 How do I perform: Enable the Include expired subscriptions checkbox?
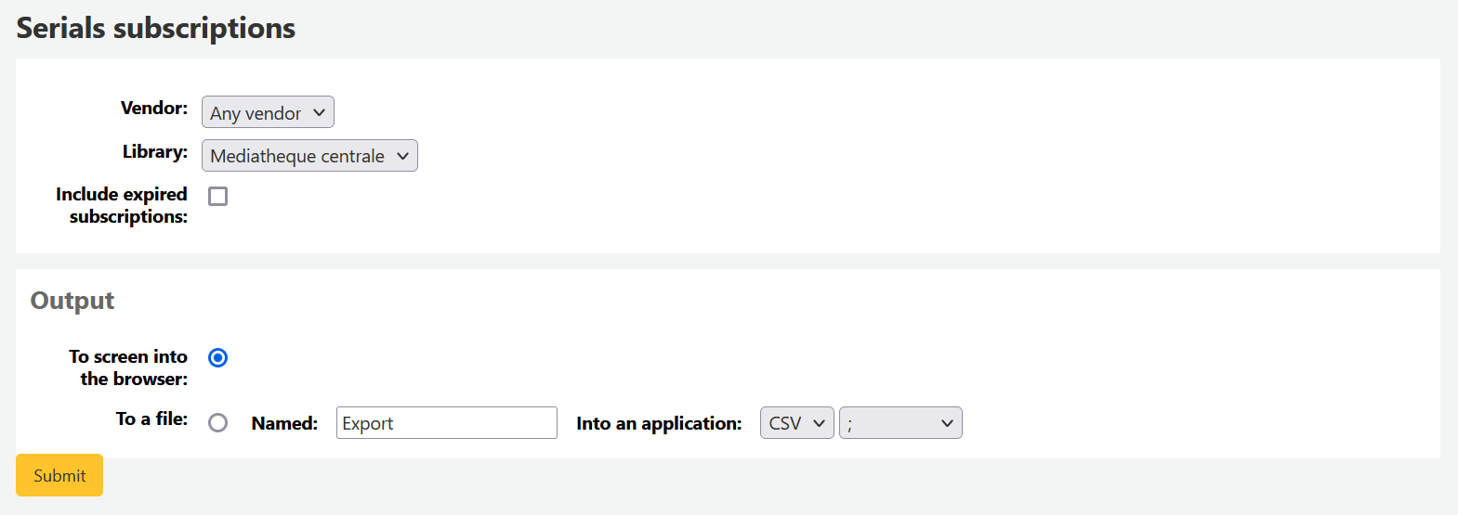[218, 197]
